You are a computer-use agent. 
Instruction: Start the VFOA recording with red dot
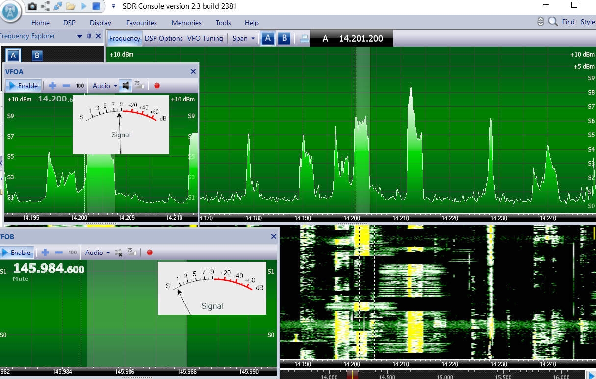pyautogui.click(x=157, y=86)
